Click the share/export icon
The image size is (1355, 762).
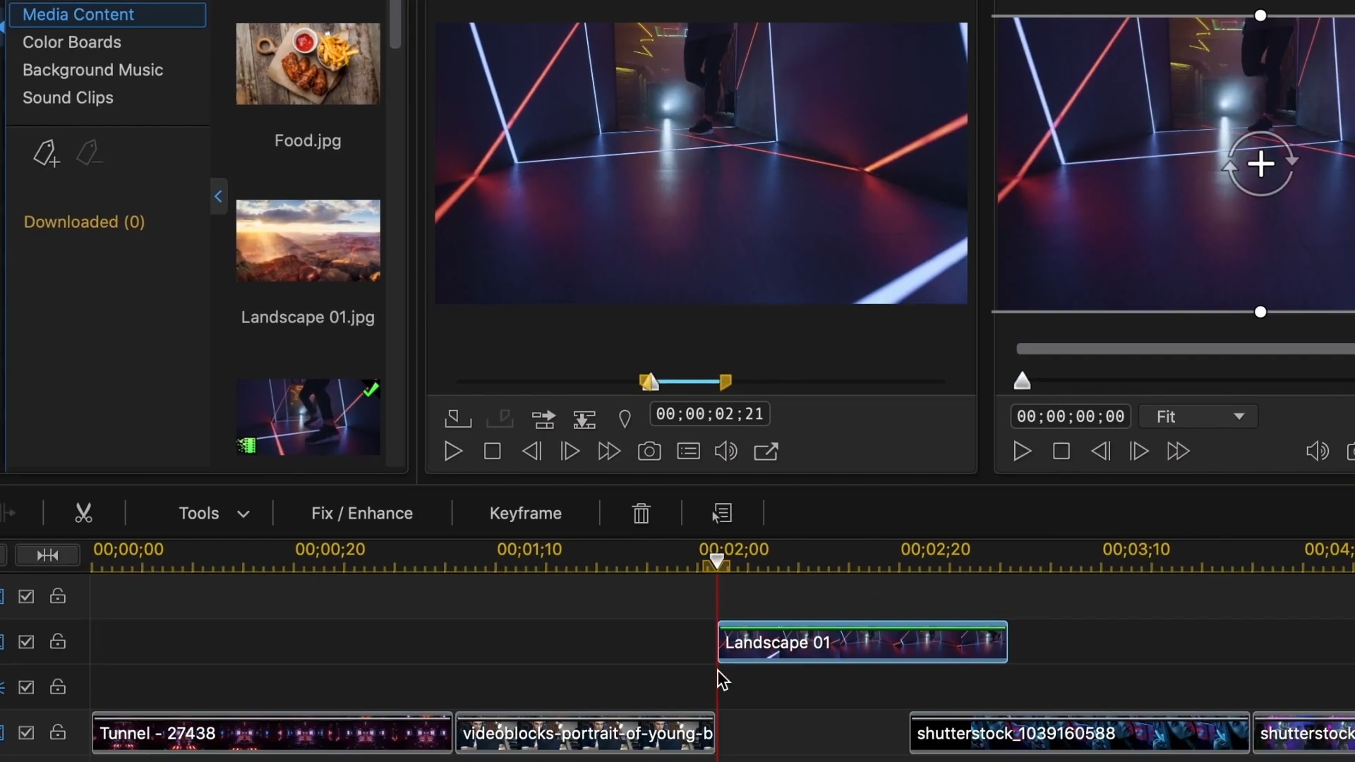click(x=768, y=453)
